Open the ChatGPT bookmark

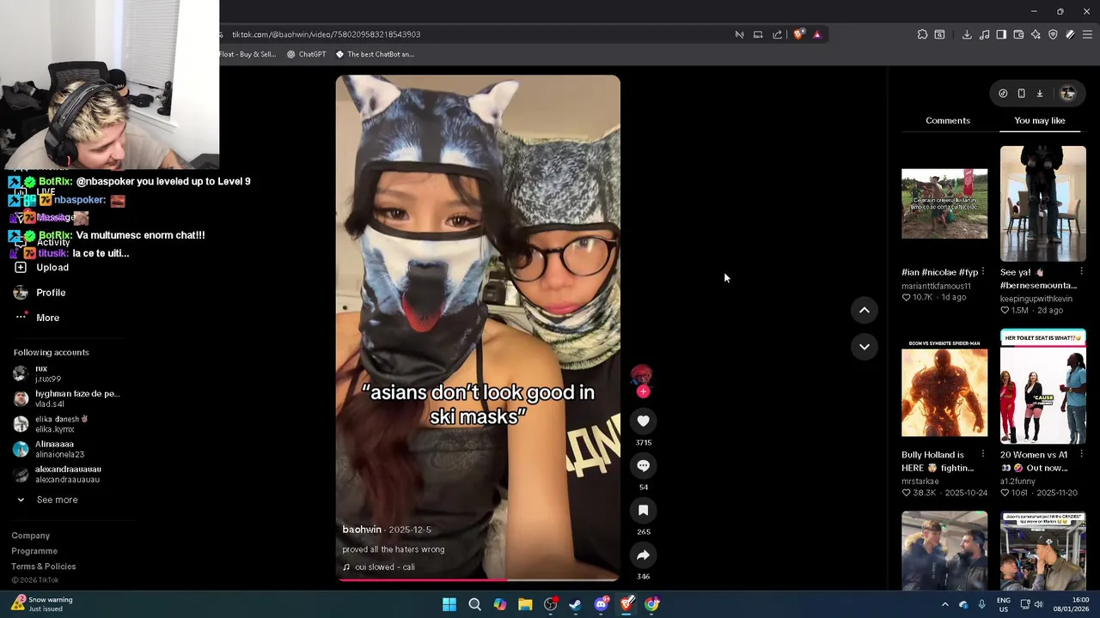(306, 54)
